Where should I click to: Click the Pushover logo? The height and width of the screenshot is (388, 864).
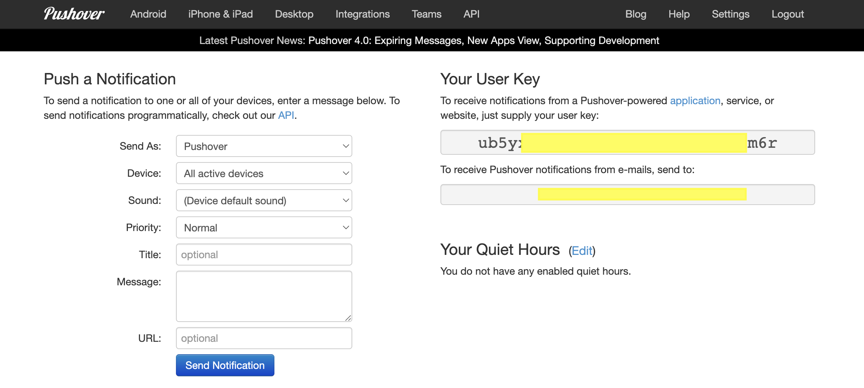[x=74, y=14]
